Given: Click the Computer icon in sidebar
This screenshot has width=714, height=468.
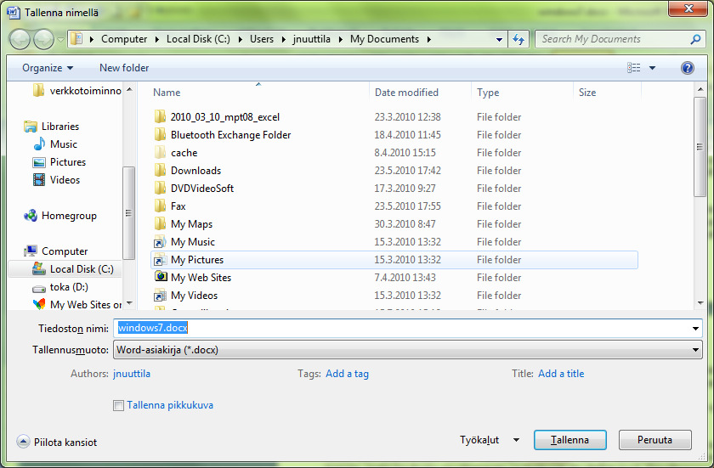Looking at the screenshot, I should [31, 251].
